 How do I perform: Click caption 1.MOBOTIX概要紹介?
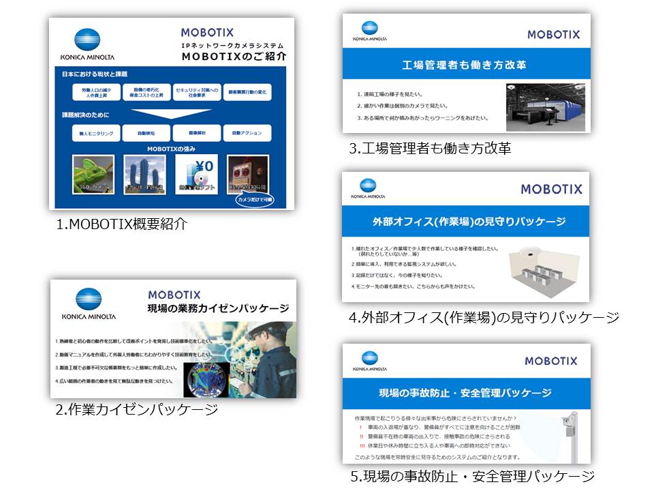(x=122, y=224)
